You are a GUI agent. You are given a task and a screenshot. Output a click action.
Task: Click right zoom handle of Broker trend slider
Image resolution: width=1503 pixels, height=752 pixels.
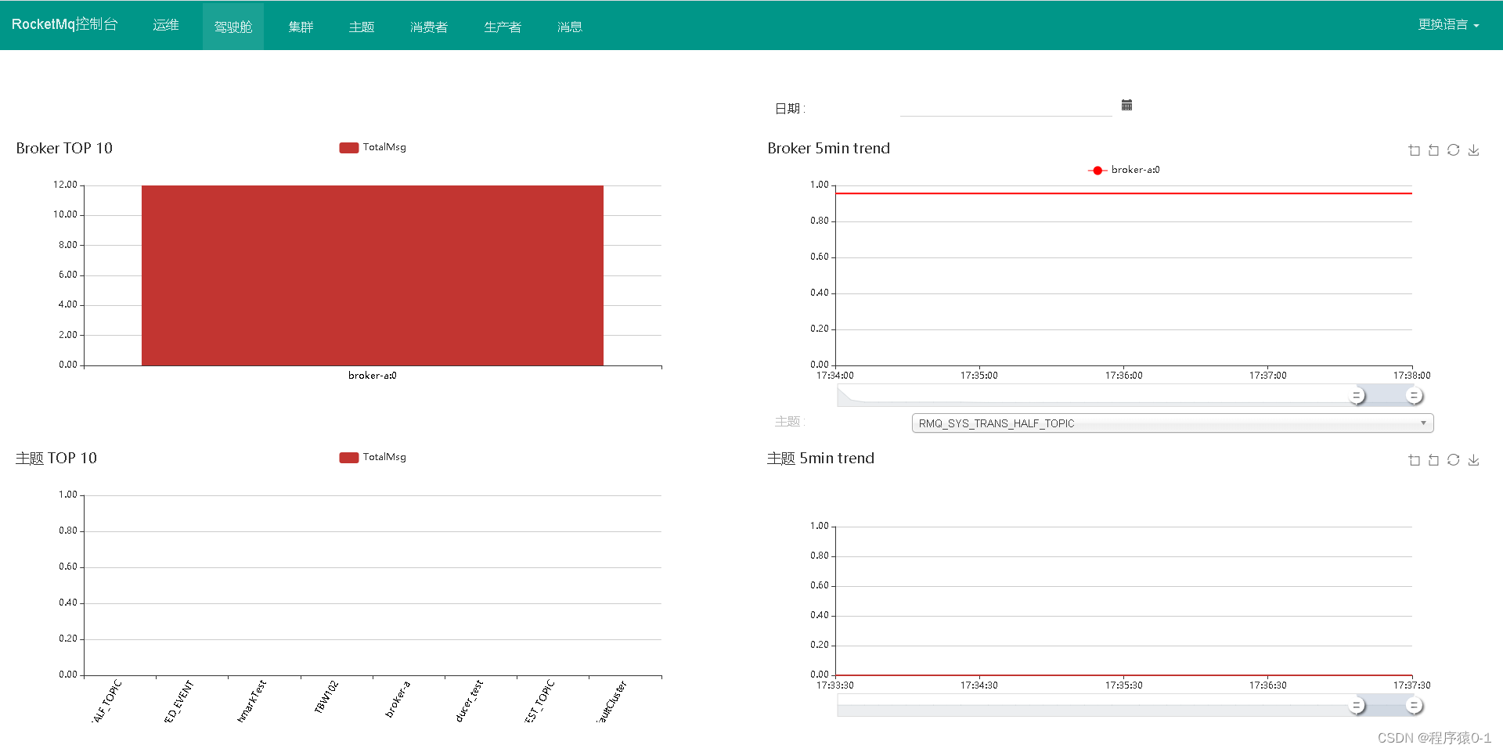(1414, 396)
